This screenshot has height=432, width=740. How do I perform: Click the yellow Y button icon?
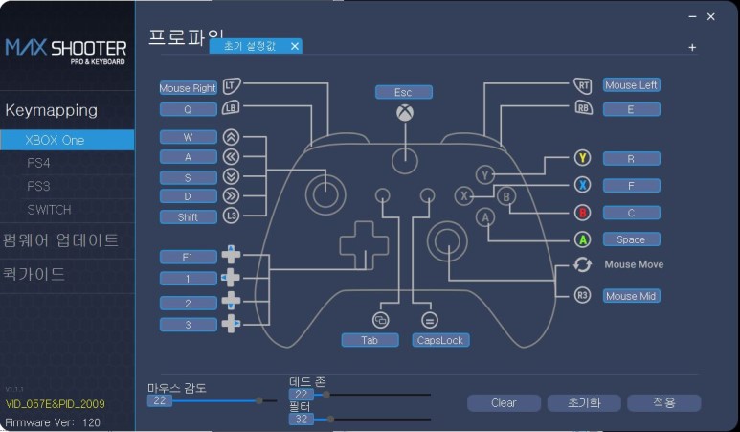[x=582, y=158]
